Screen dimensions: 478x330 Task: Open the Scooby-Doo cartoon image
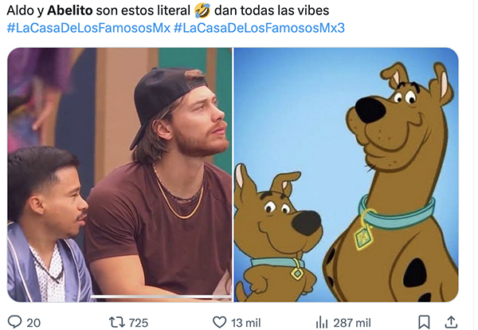[x=346, y=175]
